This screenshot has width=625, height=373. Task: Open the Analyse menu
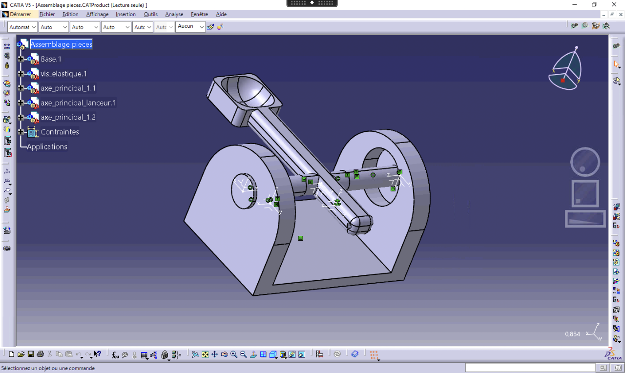[174, 15]
